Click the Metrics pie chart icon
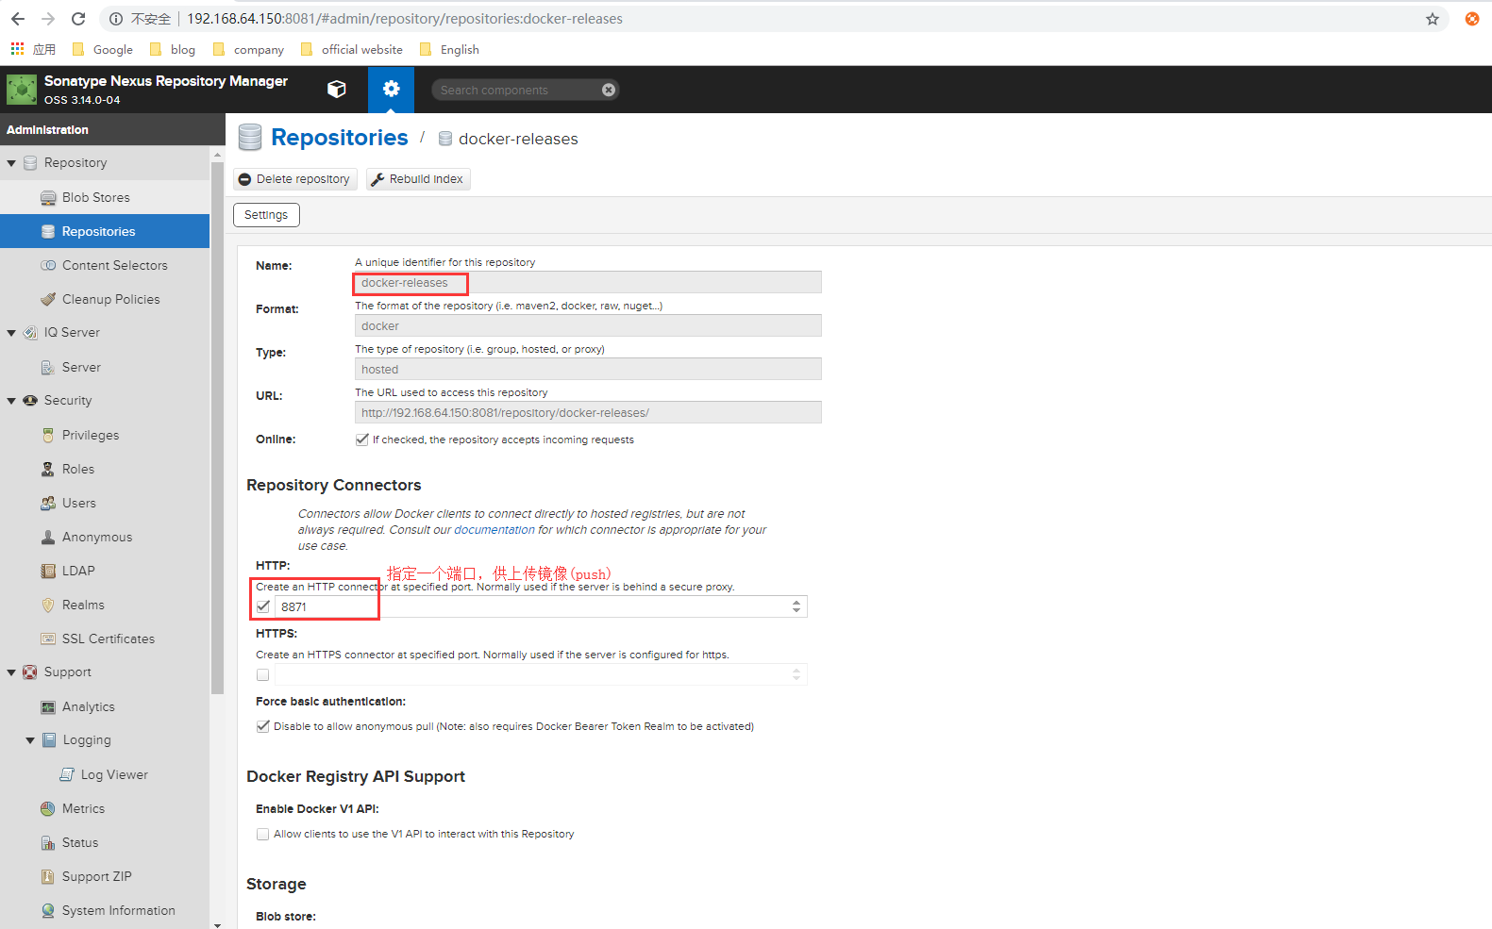Screen dimensions: 1492x929 48,808
